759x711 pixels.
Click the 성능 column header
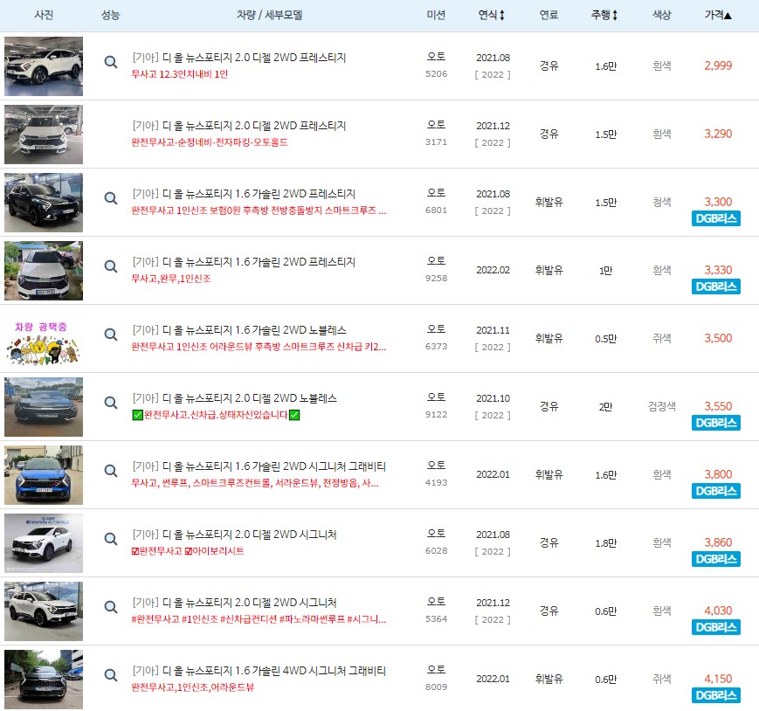(110, 15)
